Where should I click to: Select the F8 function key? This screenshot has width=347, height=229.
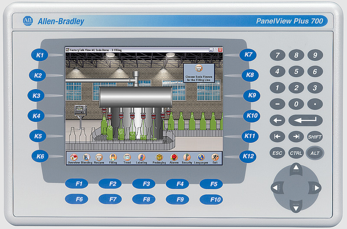(144, 200)
